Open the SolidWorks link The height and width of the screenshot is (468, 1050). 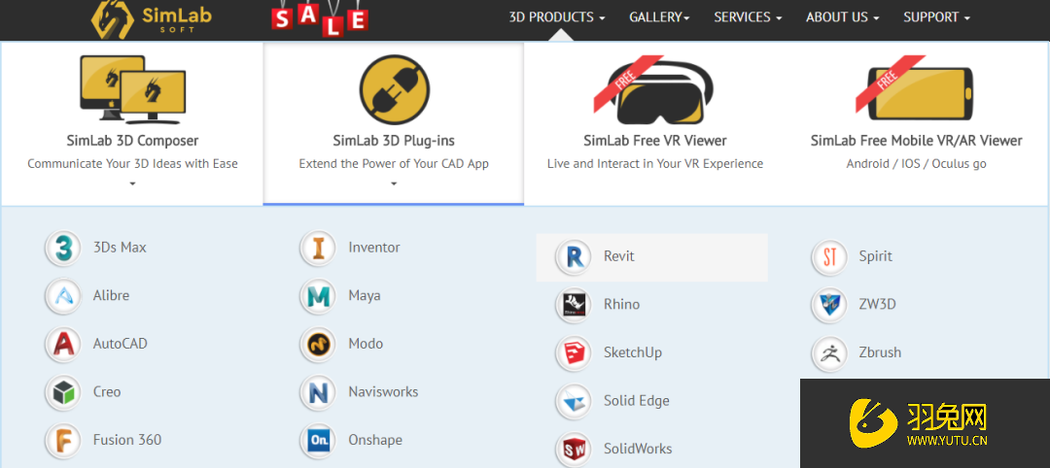coord(638,449)
